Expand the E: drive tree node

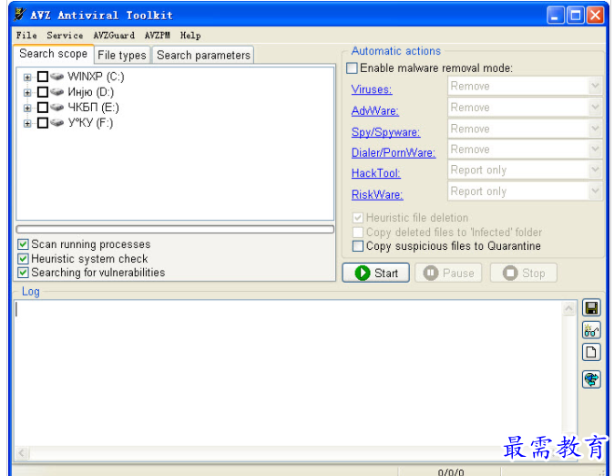(x=27, y=108)
